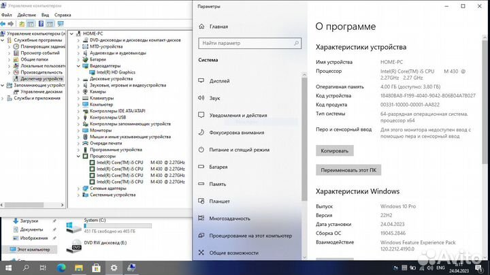This screenshot has height=275, width=490.
Task: Open System (C:) drive icon in Explorer
Action: coord(73,227)
